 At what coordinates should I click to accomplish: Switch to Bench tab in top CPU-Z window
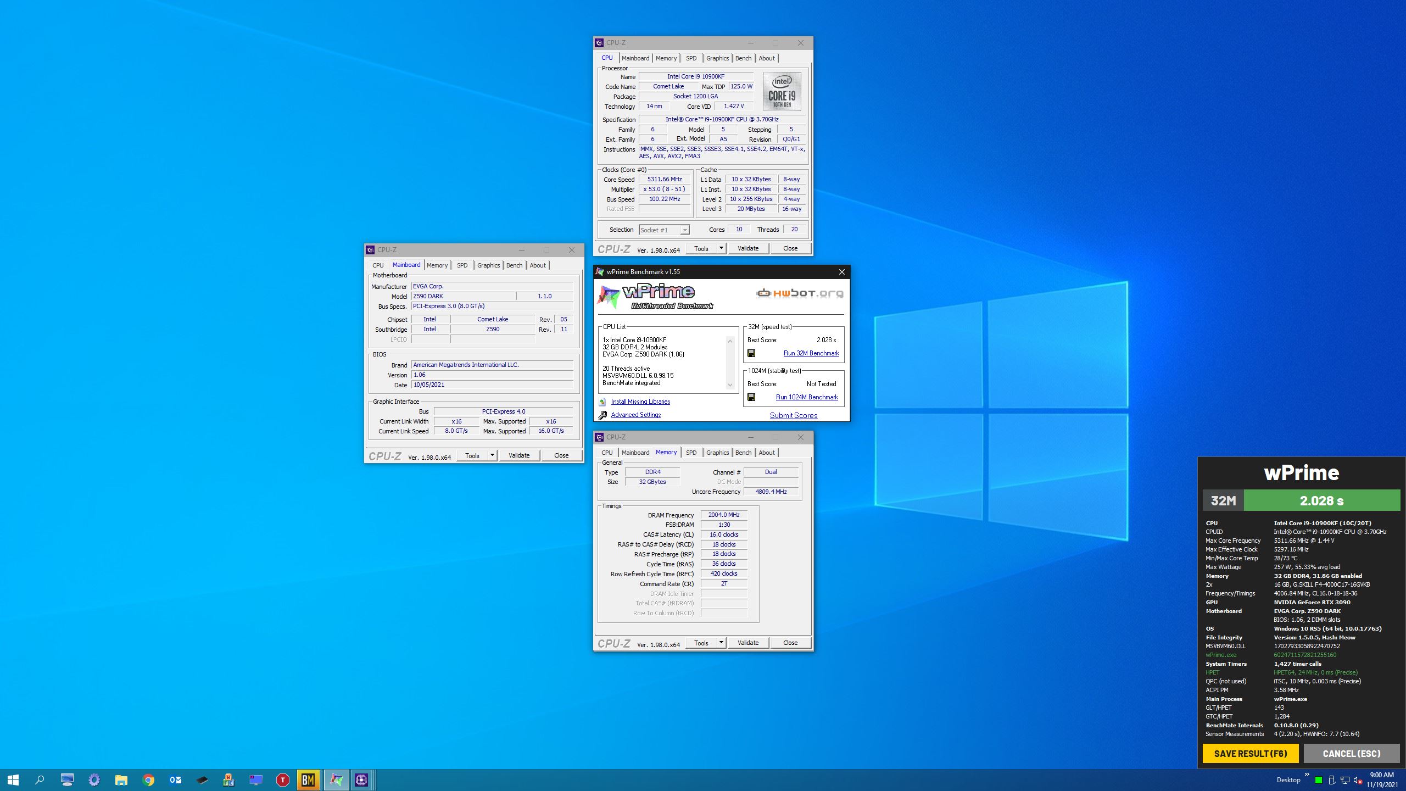[x=743, y=58]
